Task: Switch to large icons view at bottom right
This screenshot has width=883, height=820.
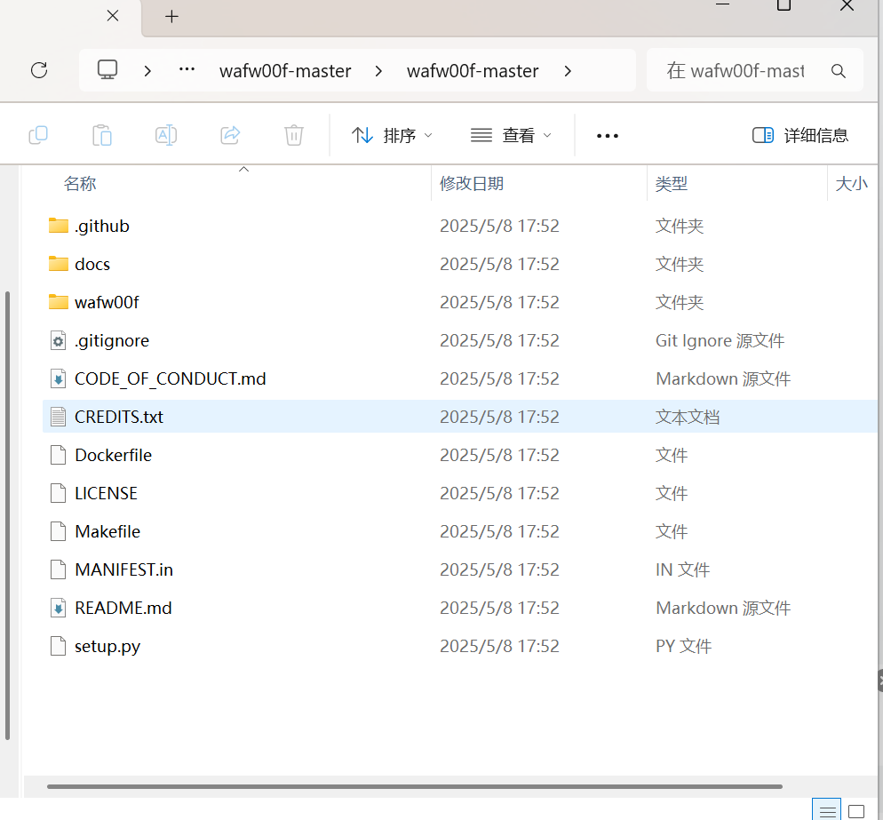Action: coord(856,809)
